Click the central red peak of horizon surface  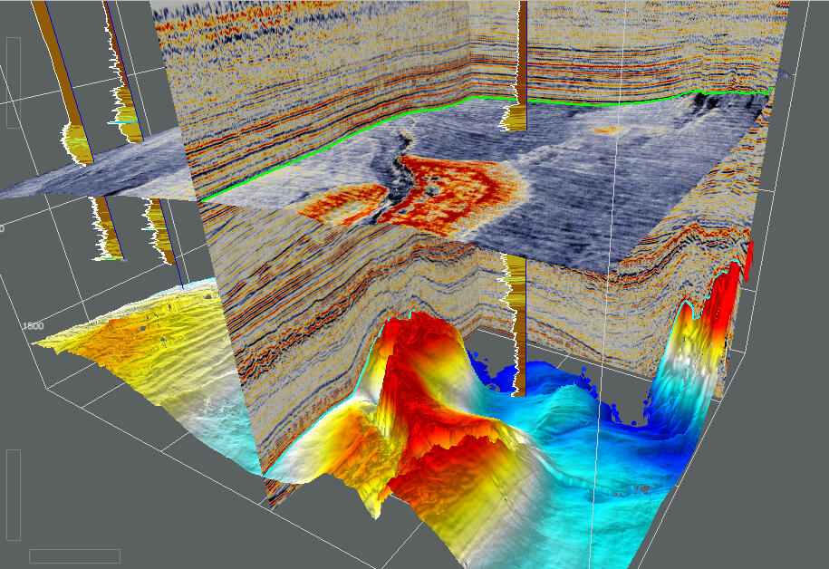417,353
